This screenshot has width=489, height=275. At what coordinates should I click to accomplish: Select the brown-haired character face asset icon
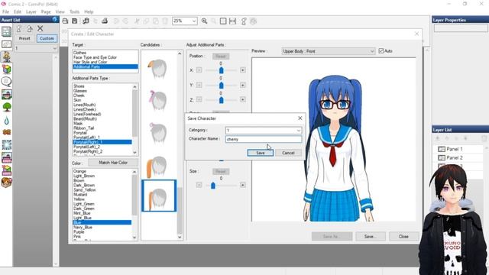pyautogui.click(x=7, y=183)
